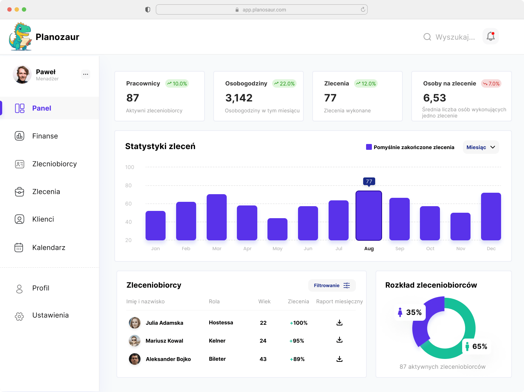Click Aleksander Bojko's avatar
The height and width of the screenshot is (392, 524).
[x=135, y=359]
